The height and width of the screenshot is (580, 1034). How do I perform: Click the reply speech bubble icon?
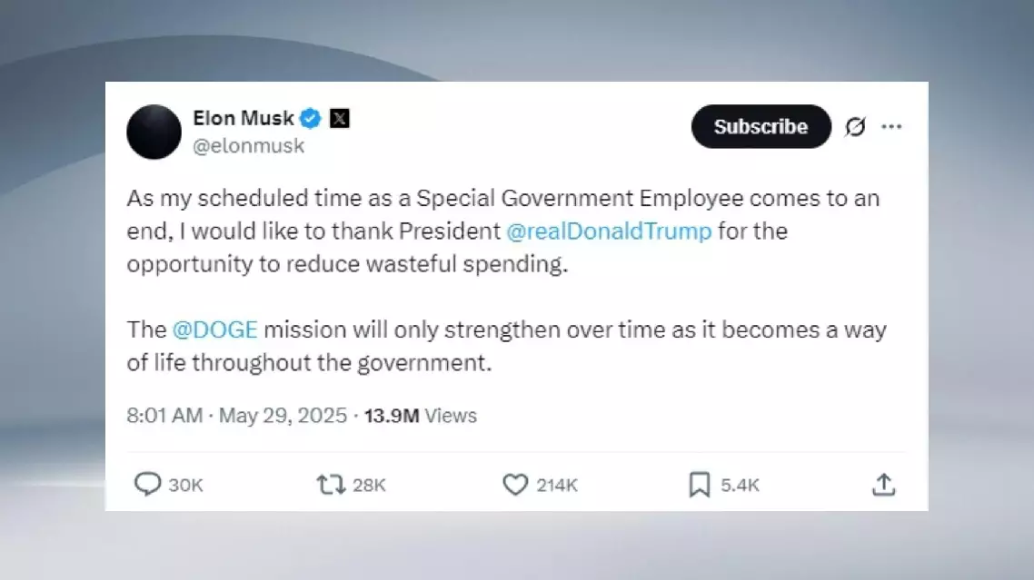click(147, 485)
